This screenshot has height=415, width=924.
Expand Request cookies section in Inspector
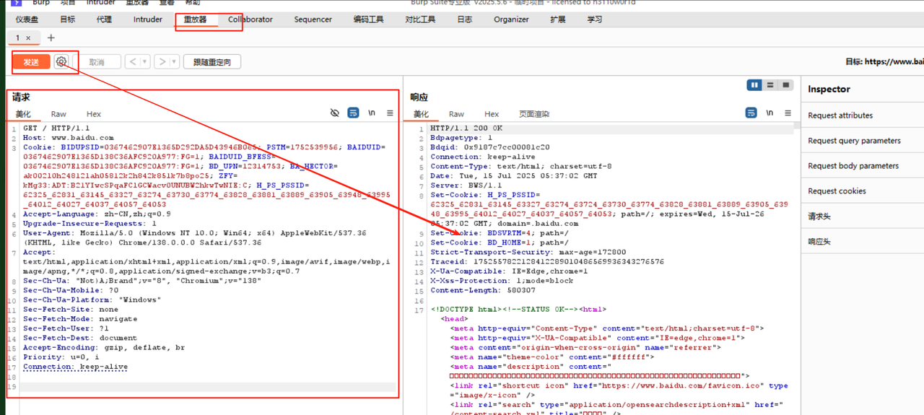pyautogui.click(x=837, y=191)
